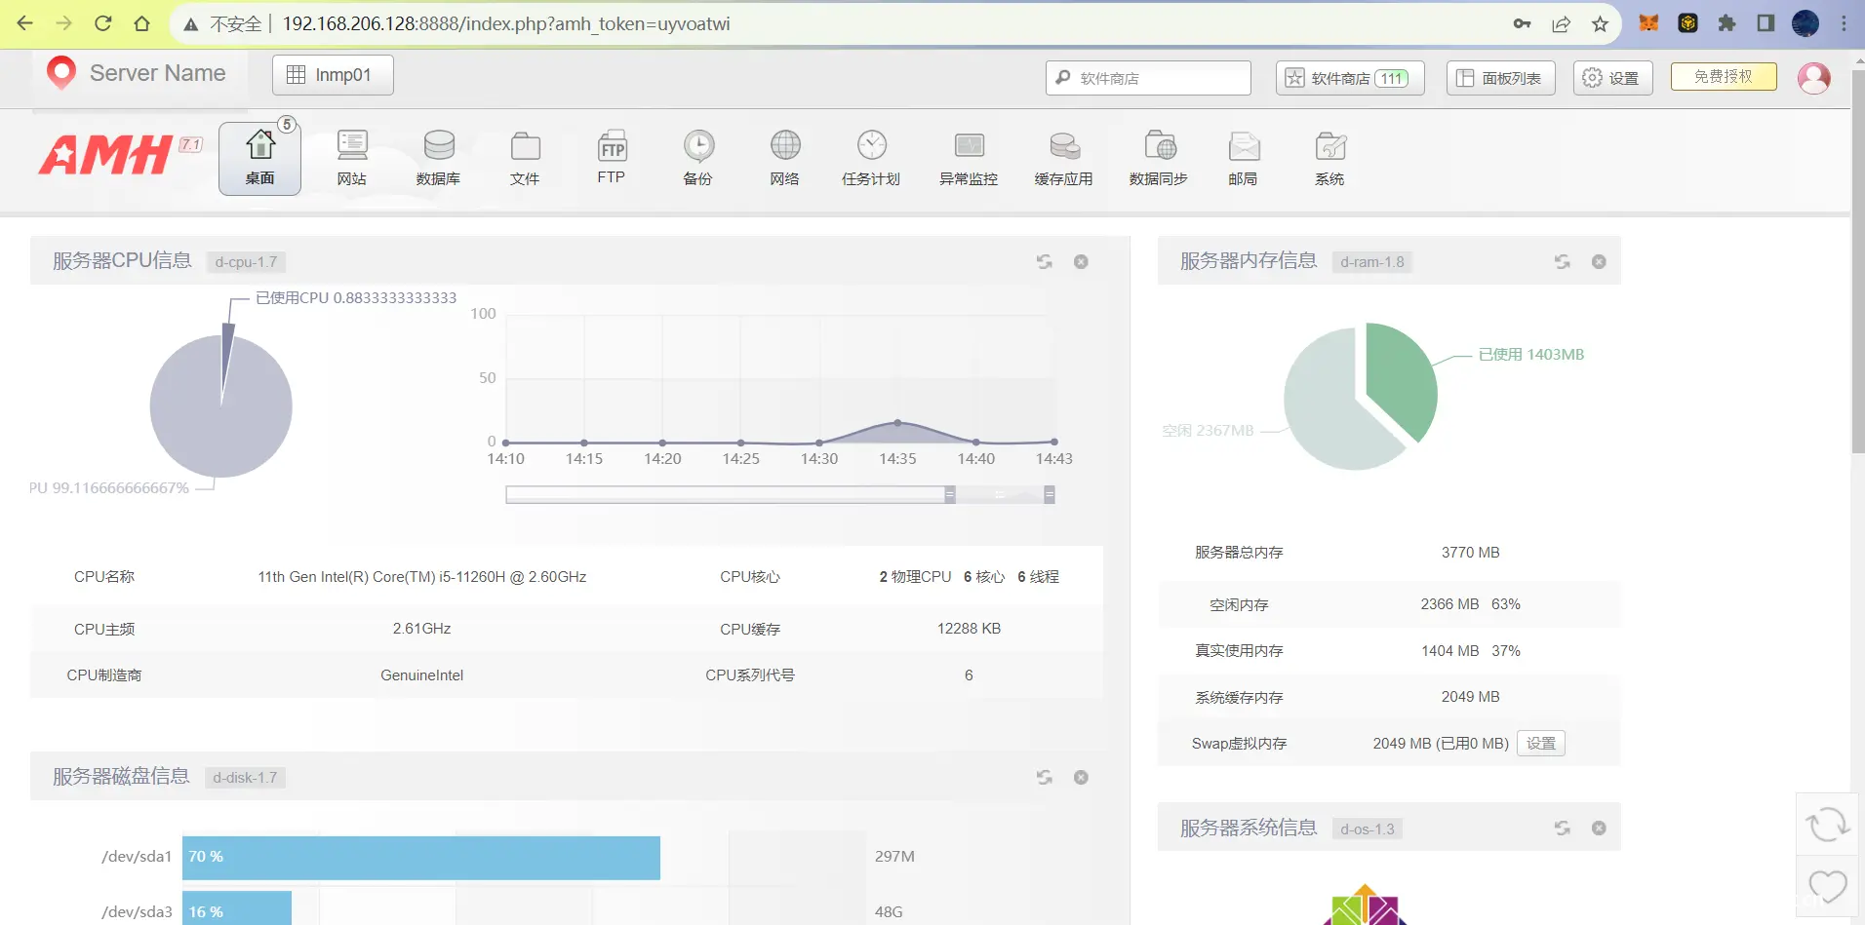Screen dimensions: 1865x925
Task: Open the 软件商店 111 button
Action: (1350, 78)
